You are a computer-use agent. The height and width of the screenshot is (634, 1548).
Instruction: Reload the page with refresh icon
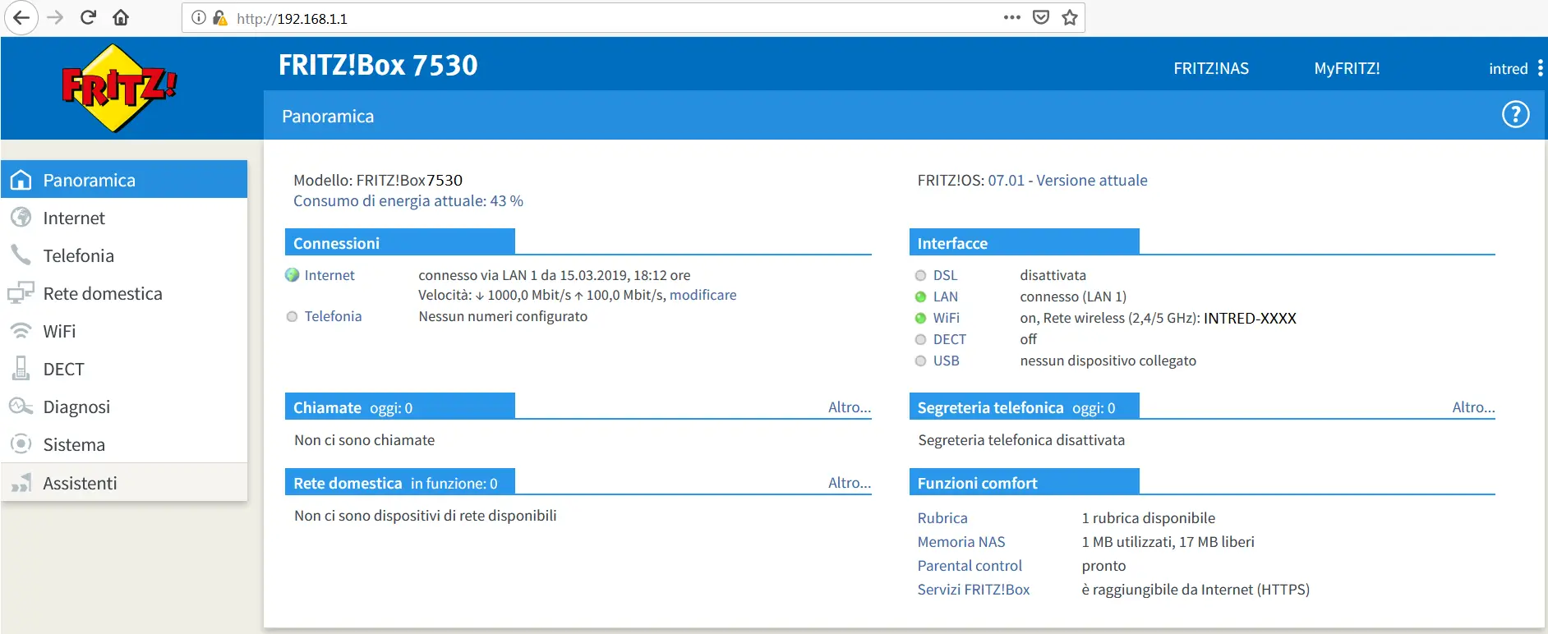click(x=88, y=17)
